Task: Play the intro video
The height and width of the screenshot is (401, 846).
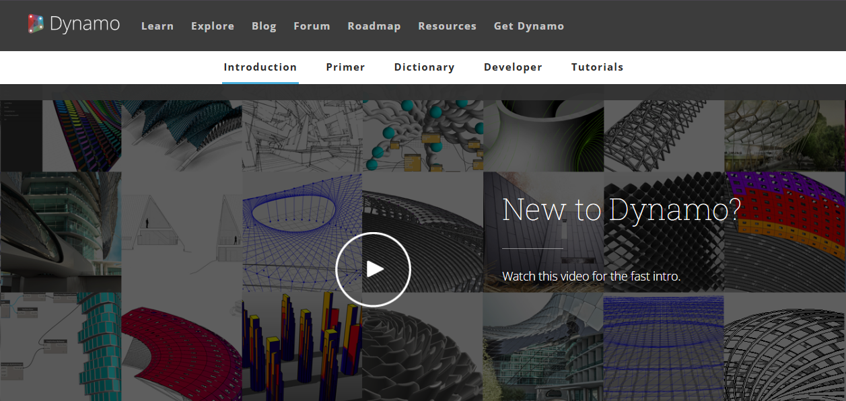Action: tap(373, 269)
